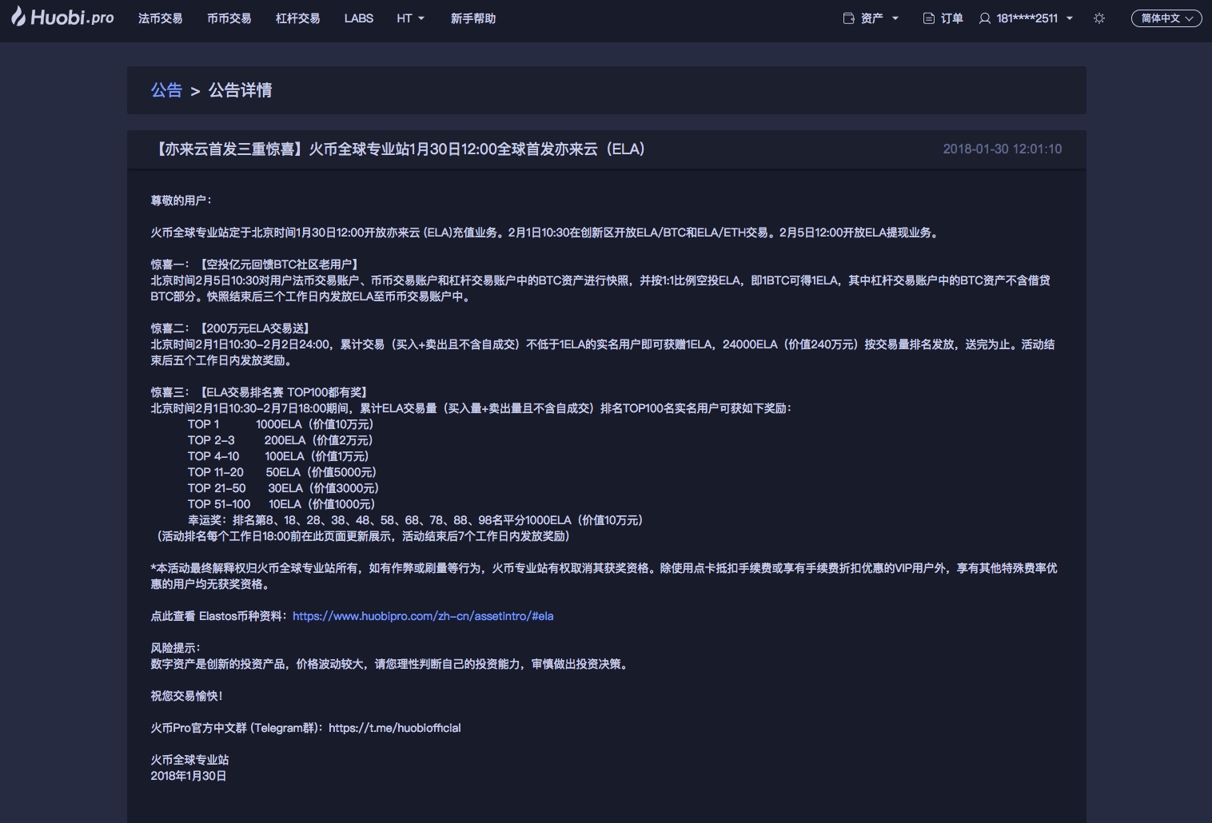This screenshot has width=1212, height=823.
Task: Click the TOP 11–20 50ELA reward row
Action: coord(282,472)
